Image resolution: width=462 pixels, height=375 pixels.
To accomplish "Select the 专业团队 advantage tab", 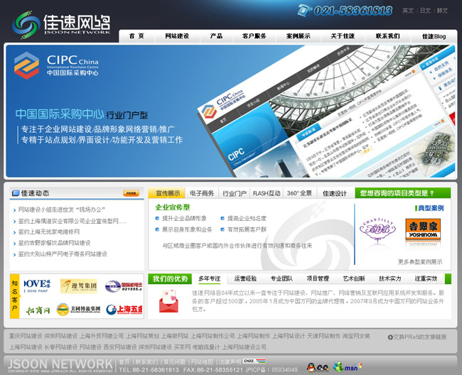I will coord(281,278).
